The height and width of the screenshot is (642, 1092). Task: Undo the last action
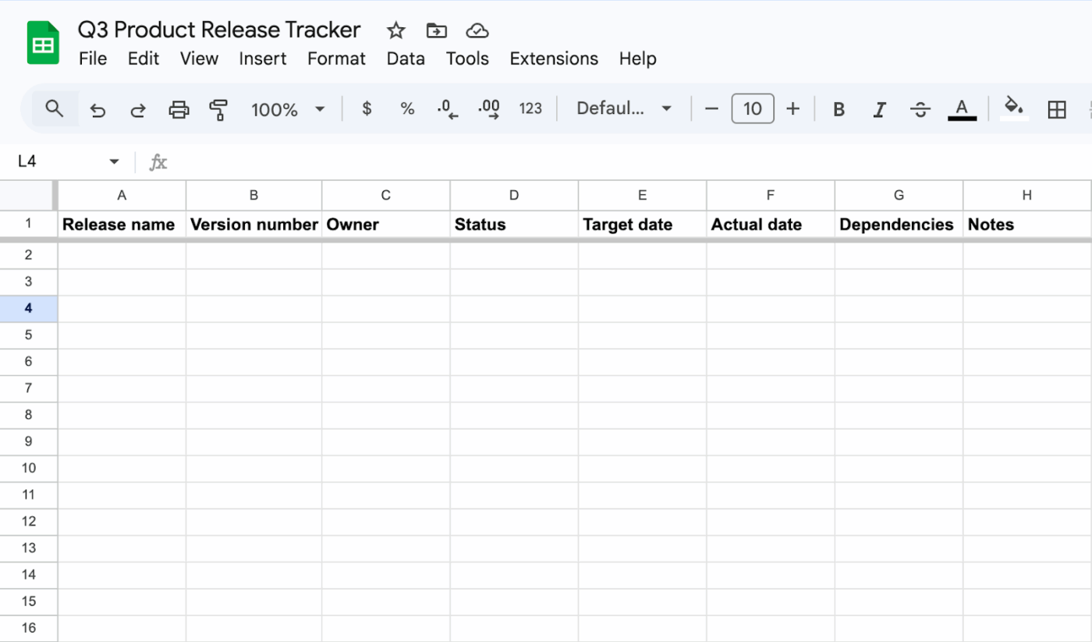point(97,109)
